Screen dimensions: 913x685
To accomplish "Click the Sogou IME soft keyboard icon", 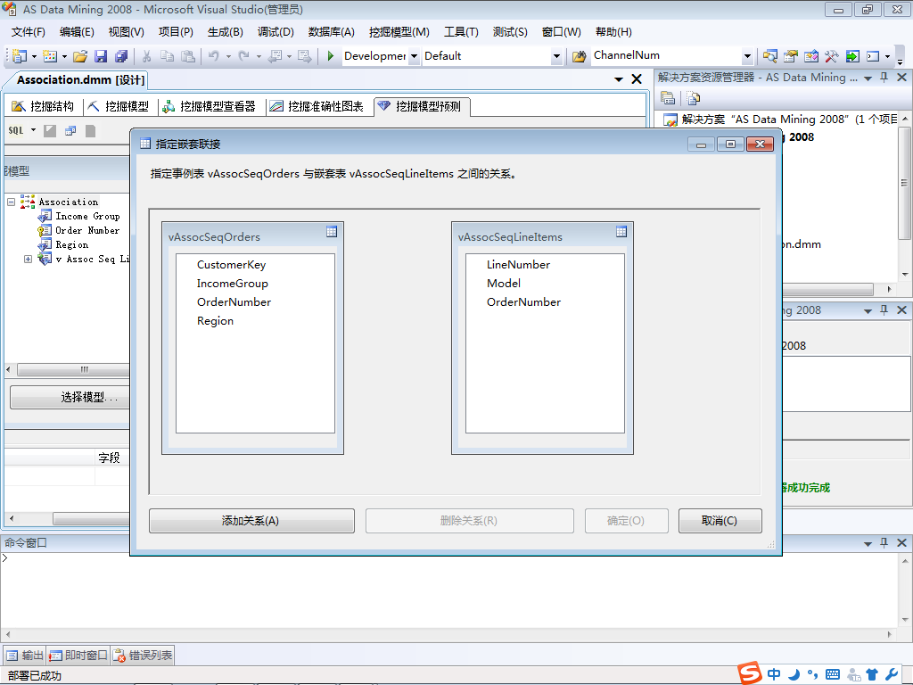I will (x=833, y=674).
